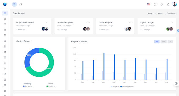Open the circular chart icon in sidebar
The image size is (179, 96).
pos(5,85)
